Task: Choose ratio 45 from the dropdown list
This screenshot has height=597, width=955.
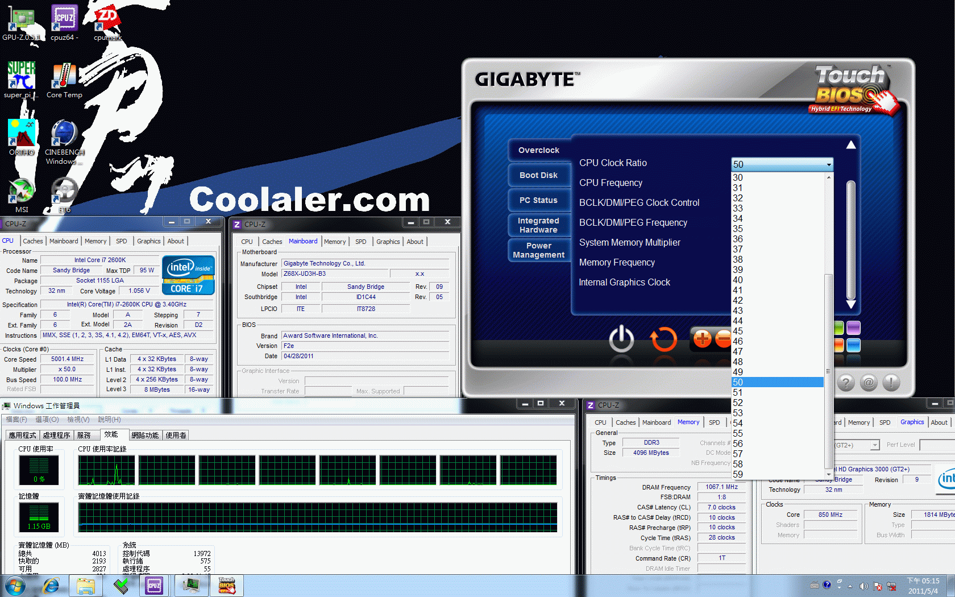Action: pos(738,331)
